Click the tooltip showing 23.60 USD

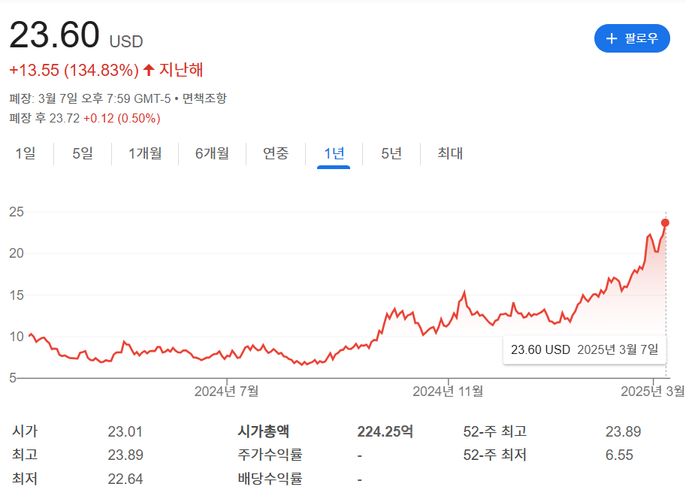(583, 349)
